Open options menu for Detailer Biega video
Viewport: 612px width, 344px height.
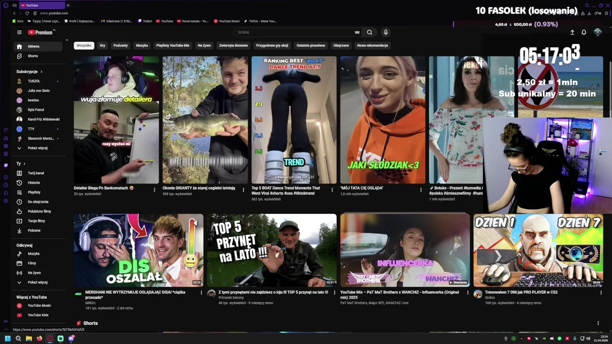tap(154, 190)
